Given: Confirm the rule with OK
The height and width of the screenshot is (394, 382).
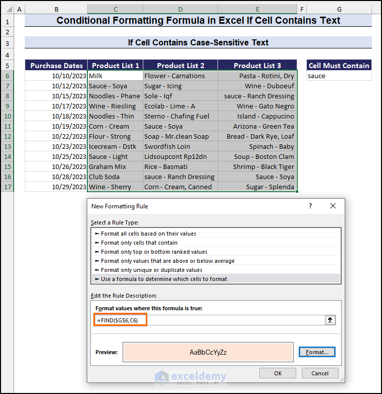Looking at the screenshot, I should pyautogui.click(x=278, y=373).
